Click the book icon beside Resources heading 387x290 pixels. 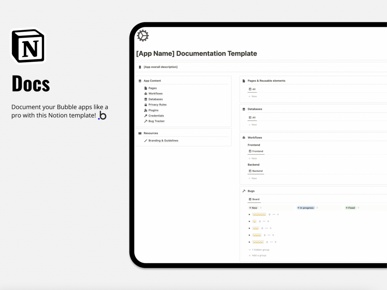pyautogui.click(x=140, y=133)
